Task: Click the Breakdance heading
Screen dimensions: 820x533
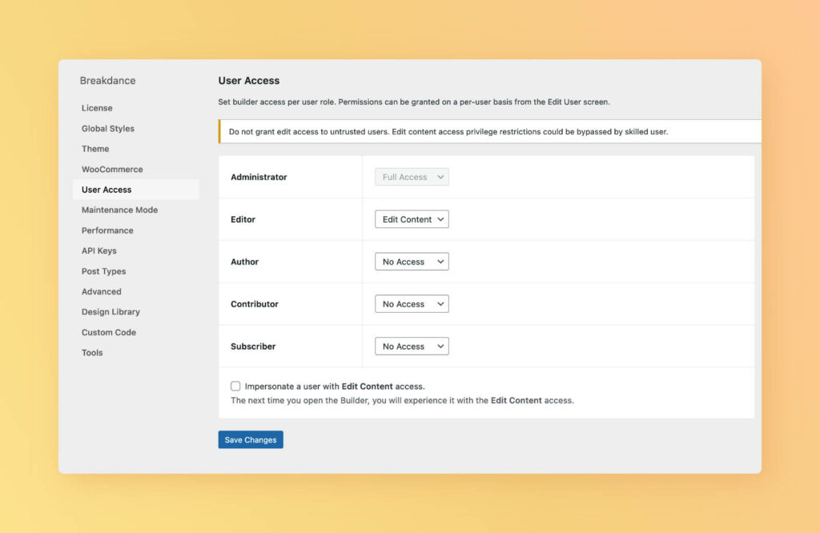Action: click(x=108, y=80)
